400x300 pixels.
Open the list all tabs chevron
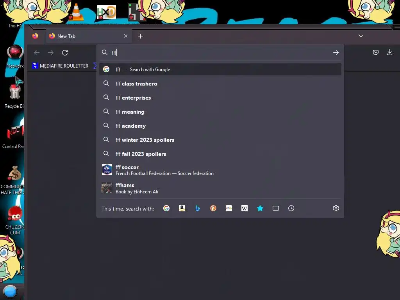[x=361, y=36]
